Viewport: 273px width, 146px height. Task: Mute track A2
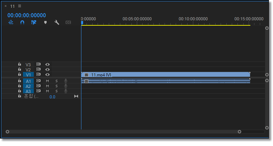pyautogui.click(x=47, y=86)
